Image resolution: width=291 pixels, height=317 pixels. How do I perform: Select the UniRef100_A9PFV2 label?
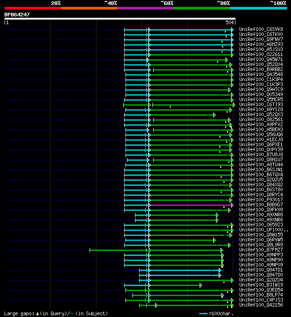click(x=261, y=124)
